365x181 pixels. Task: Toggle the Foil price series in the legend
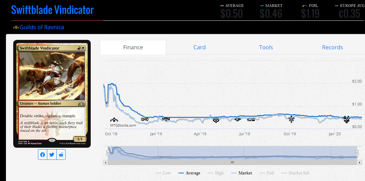267,173
